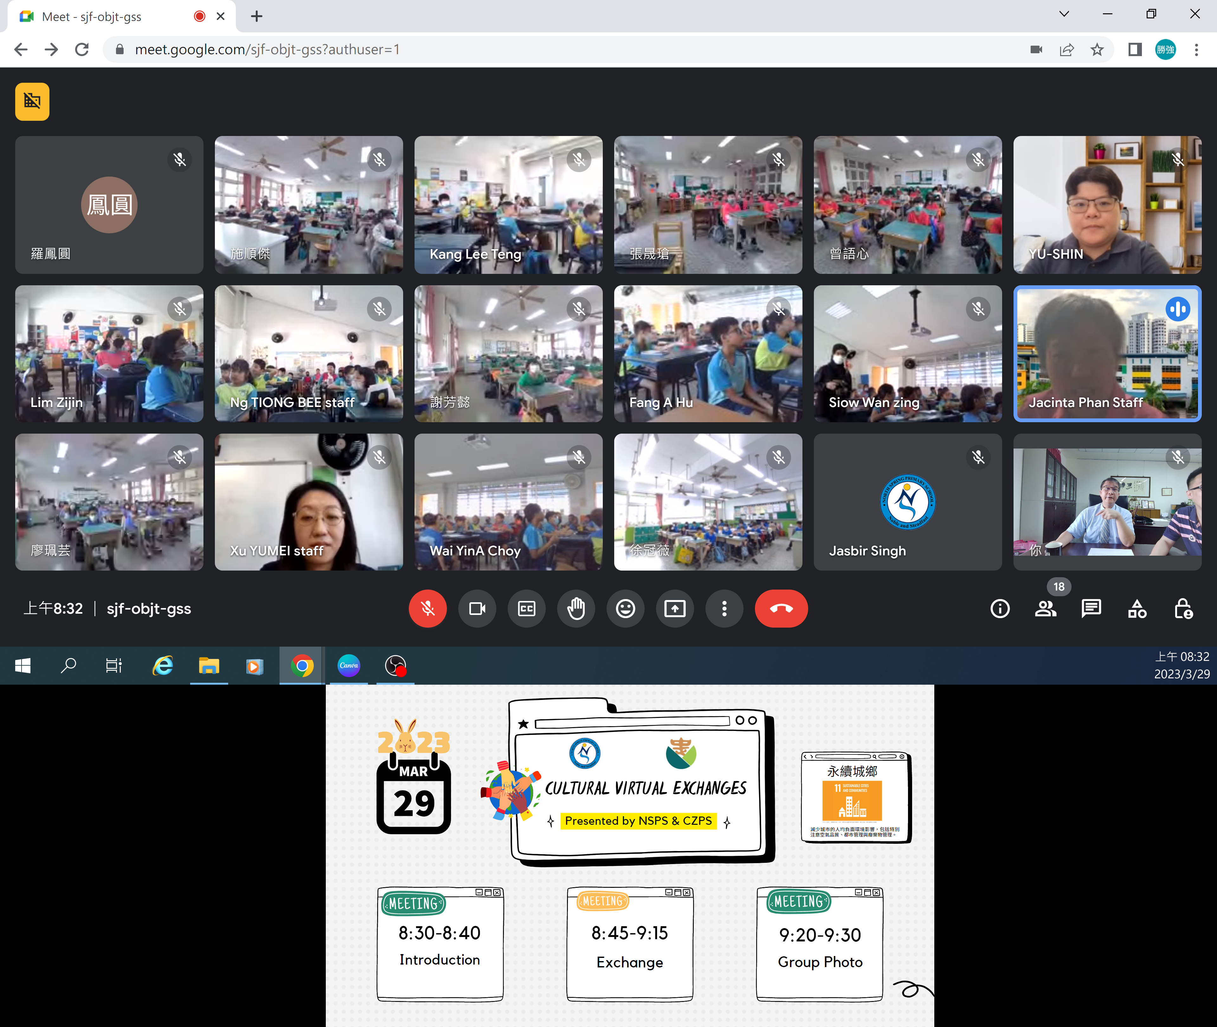Select the Jacinta Phan Staff video tile
The height and width of the screenshot is (1027, 1217).
(x=1107, y=353)
